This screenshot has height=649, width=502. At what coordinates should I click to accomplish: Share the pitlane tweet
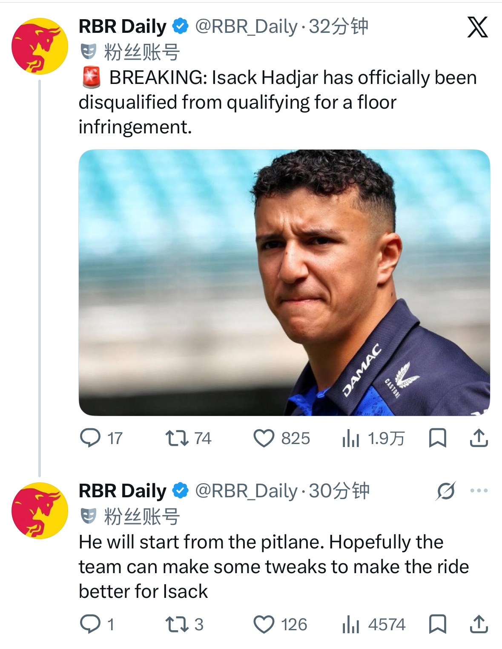[x=479, y=624]
